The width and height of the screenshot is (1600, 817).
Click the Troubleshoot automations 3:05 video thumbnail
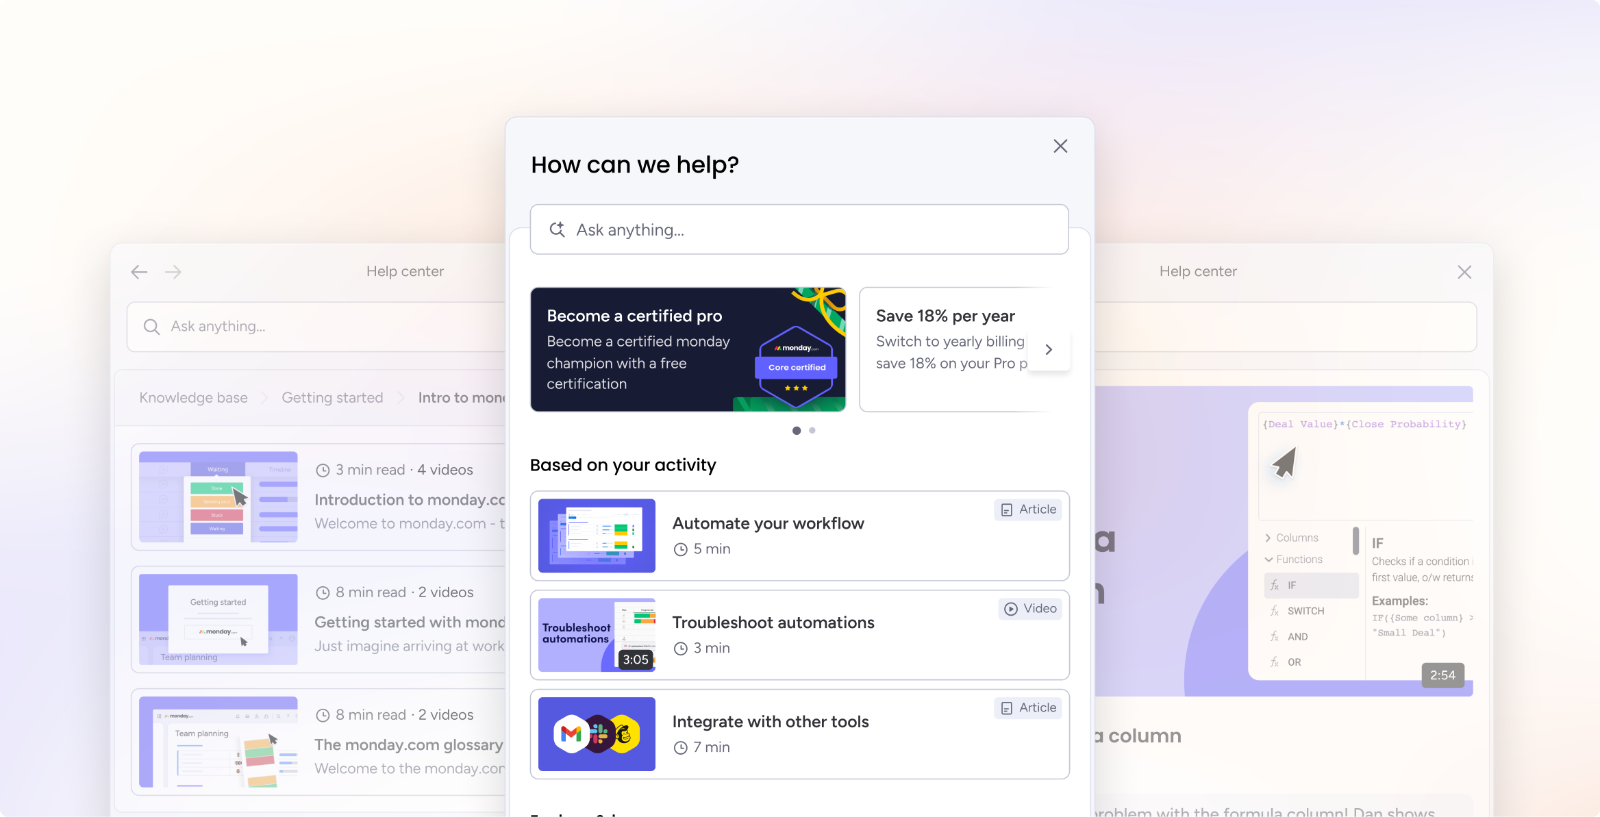[597, 635]
